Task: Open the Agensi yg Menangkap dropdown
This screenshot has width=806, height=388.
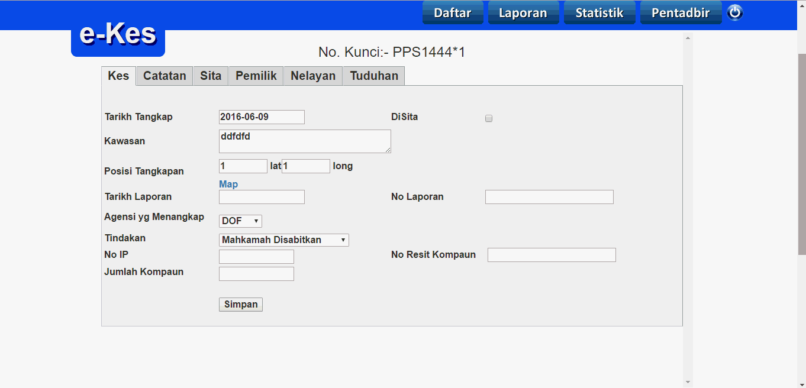Action: click(x=240, y=221)
